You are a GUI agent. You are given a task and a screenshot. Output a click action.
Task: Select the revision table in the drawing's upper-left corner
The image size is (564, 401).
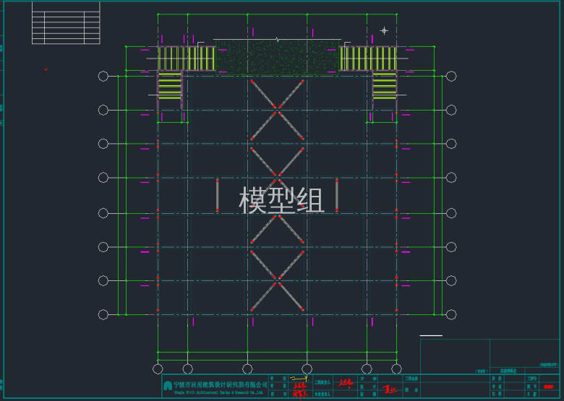pyautogui.click(x=66, y=23)
